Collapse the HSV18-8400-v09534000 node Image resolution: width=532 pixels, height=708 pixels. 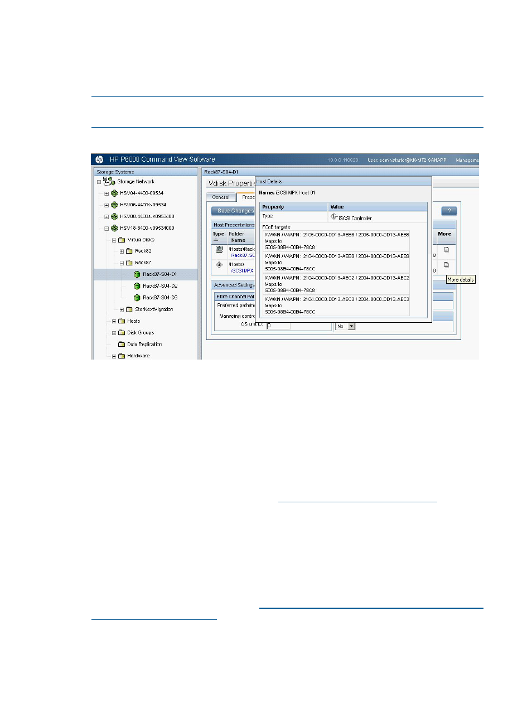point(107,229)
